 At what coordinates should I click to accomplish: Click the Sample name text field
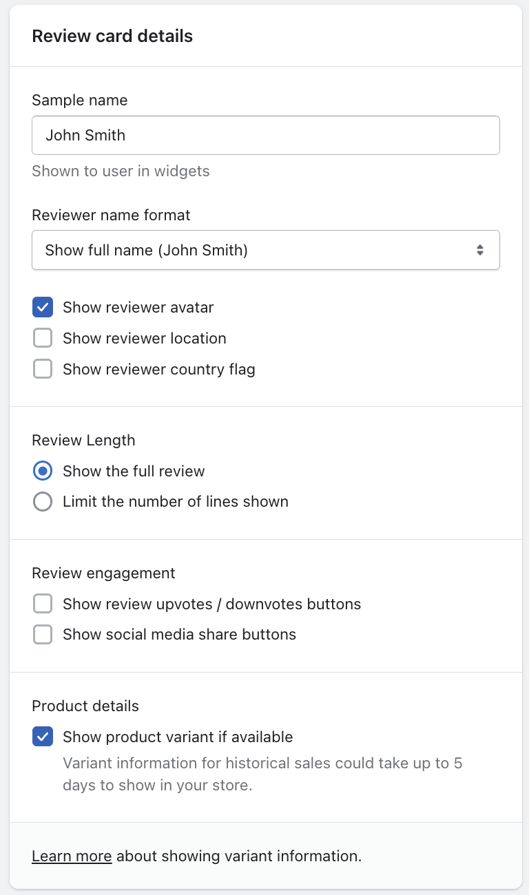pos(265,135)
